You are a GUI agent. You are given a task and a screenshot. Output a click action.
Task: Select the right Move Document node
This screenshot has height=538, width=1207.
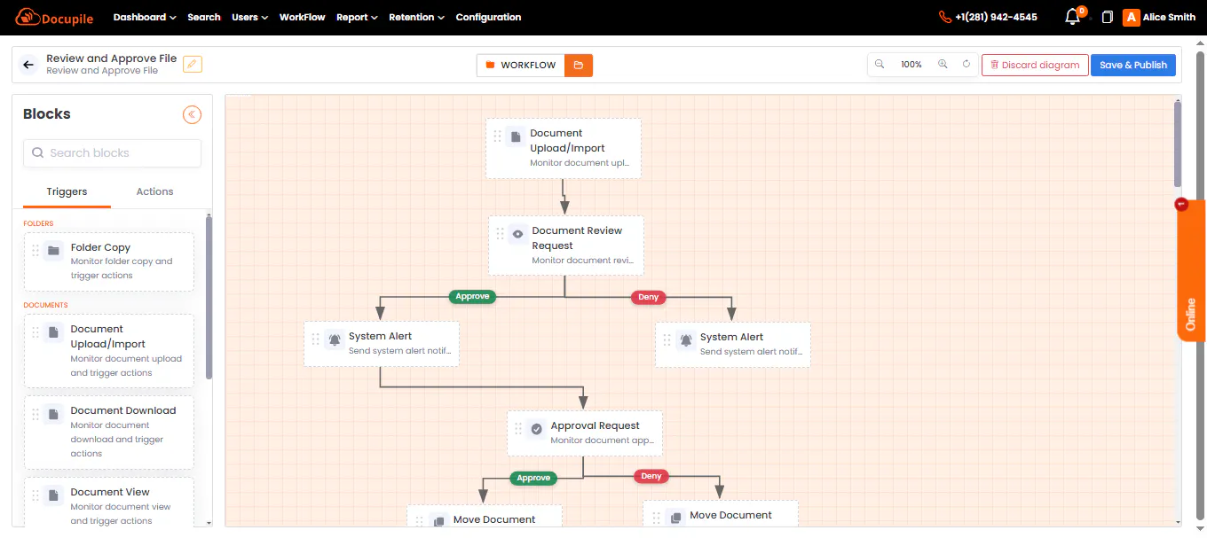721,514
